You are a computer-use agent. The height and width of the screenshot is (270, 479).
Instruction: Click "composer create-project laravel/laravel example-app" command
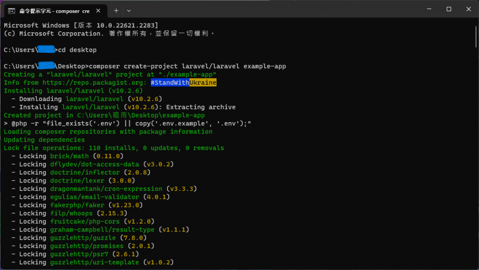coord(188,66)
